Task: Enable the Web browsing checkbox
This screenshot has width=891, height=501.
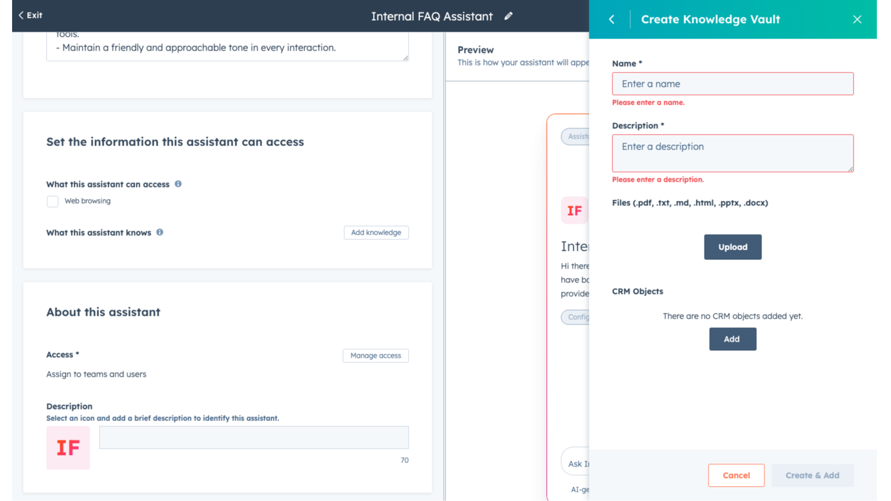Action: point(52,201)
